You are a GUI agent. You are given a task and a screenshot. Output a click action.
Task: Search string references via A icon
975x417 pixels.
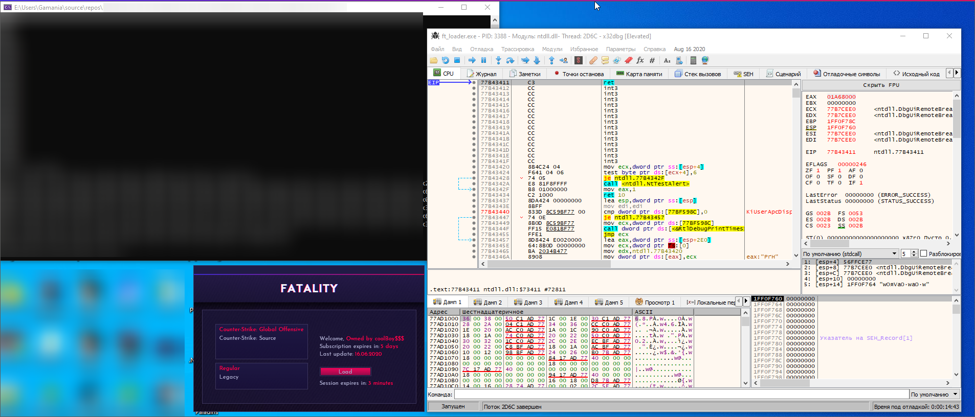[x=667, y=60]
